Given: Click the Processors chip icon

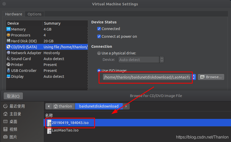Looking at the screenshot, I should pos(9,35).
